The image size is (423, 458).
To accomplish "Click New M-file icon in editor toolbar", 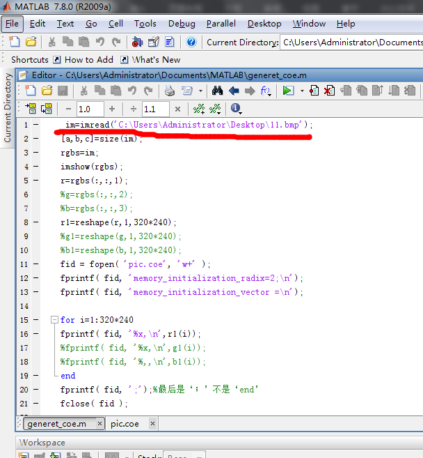I will tap(31, 91).
